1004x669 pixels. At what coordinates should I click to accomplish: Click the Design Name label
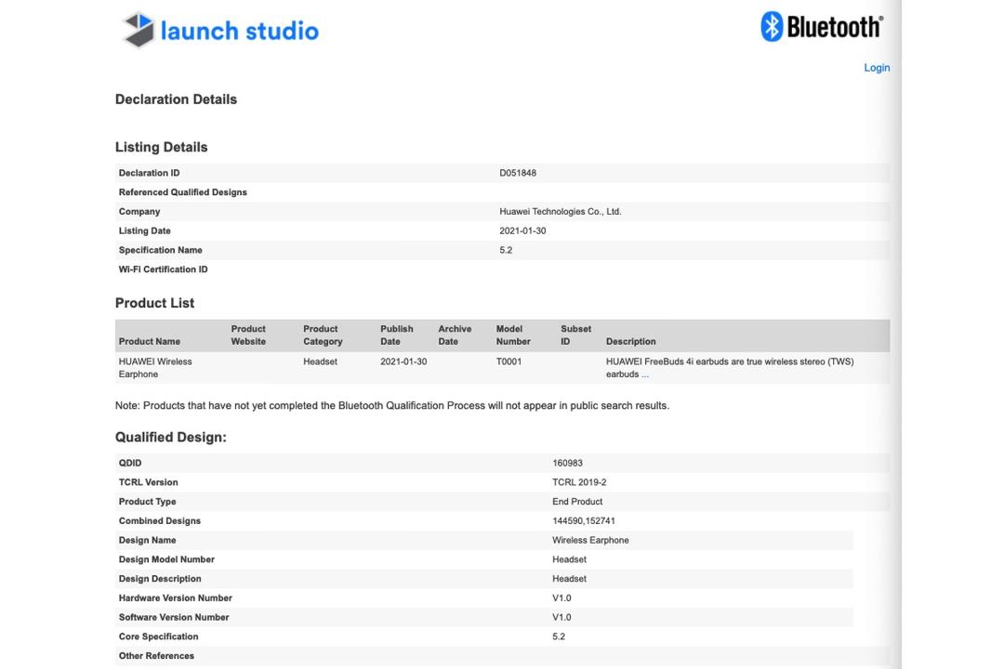(147, 540)
